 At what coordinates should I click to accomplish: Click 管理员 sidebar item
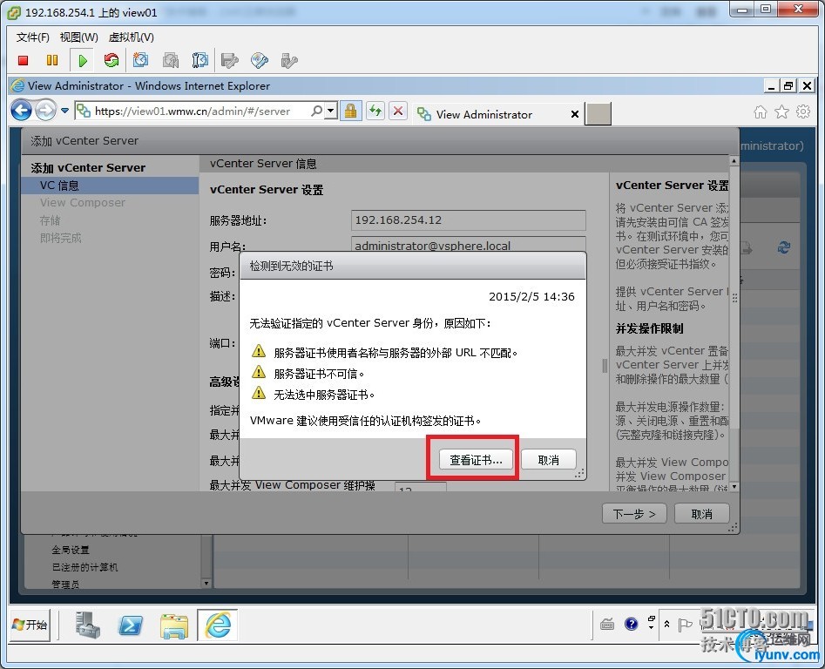tap(65, 584)
